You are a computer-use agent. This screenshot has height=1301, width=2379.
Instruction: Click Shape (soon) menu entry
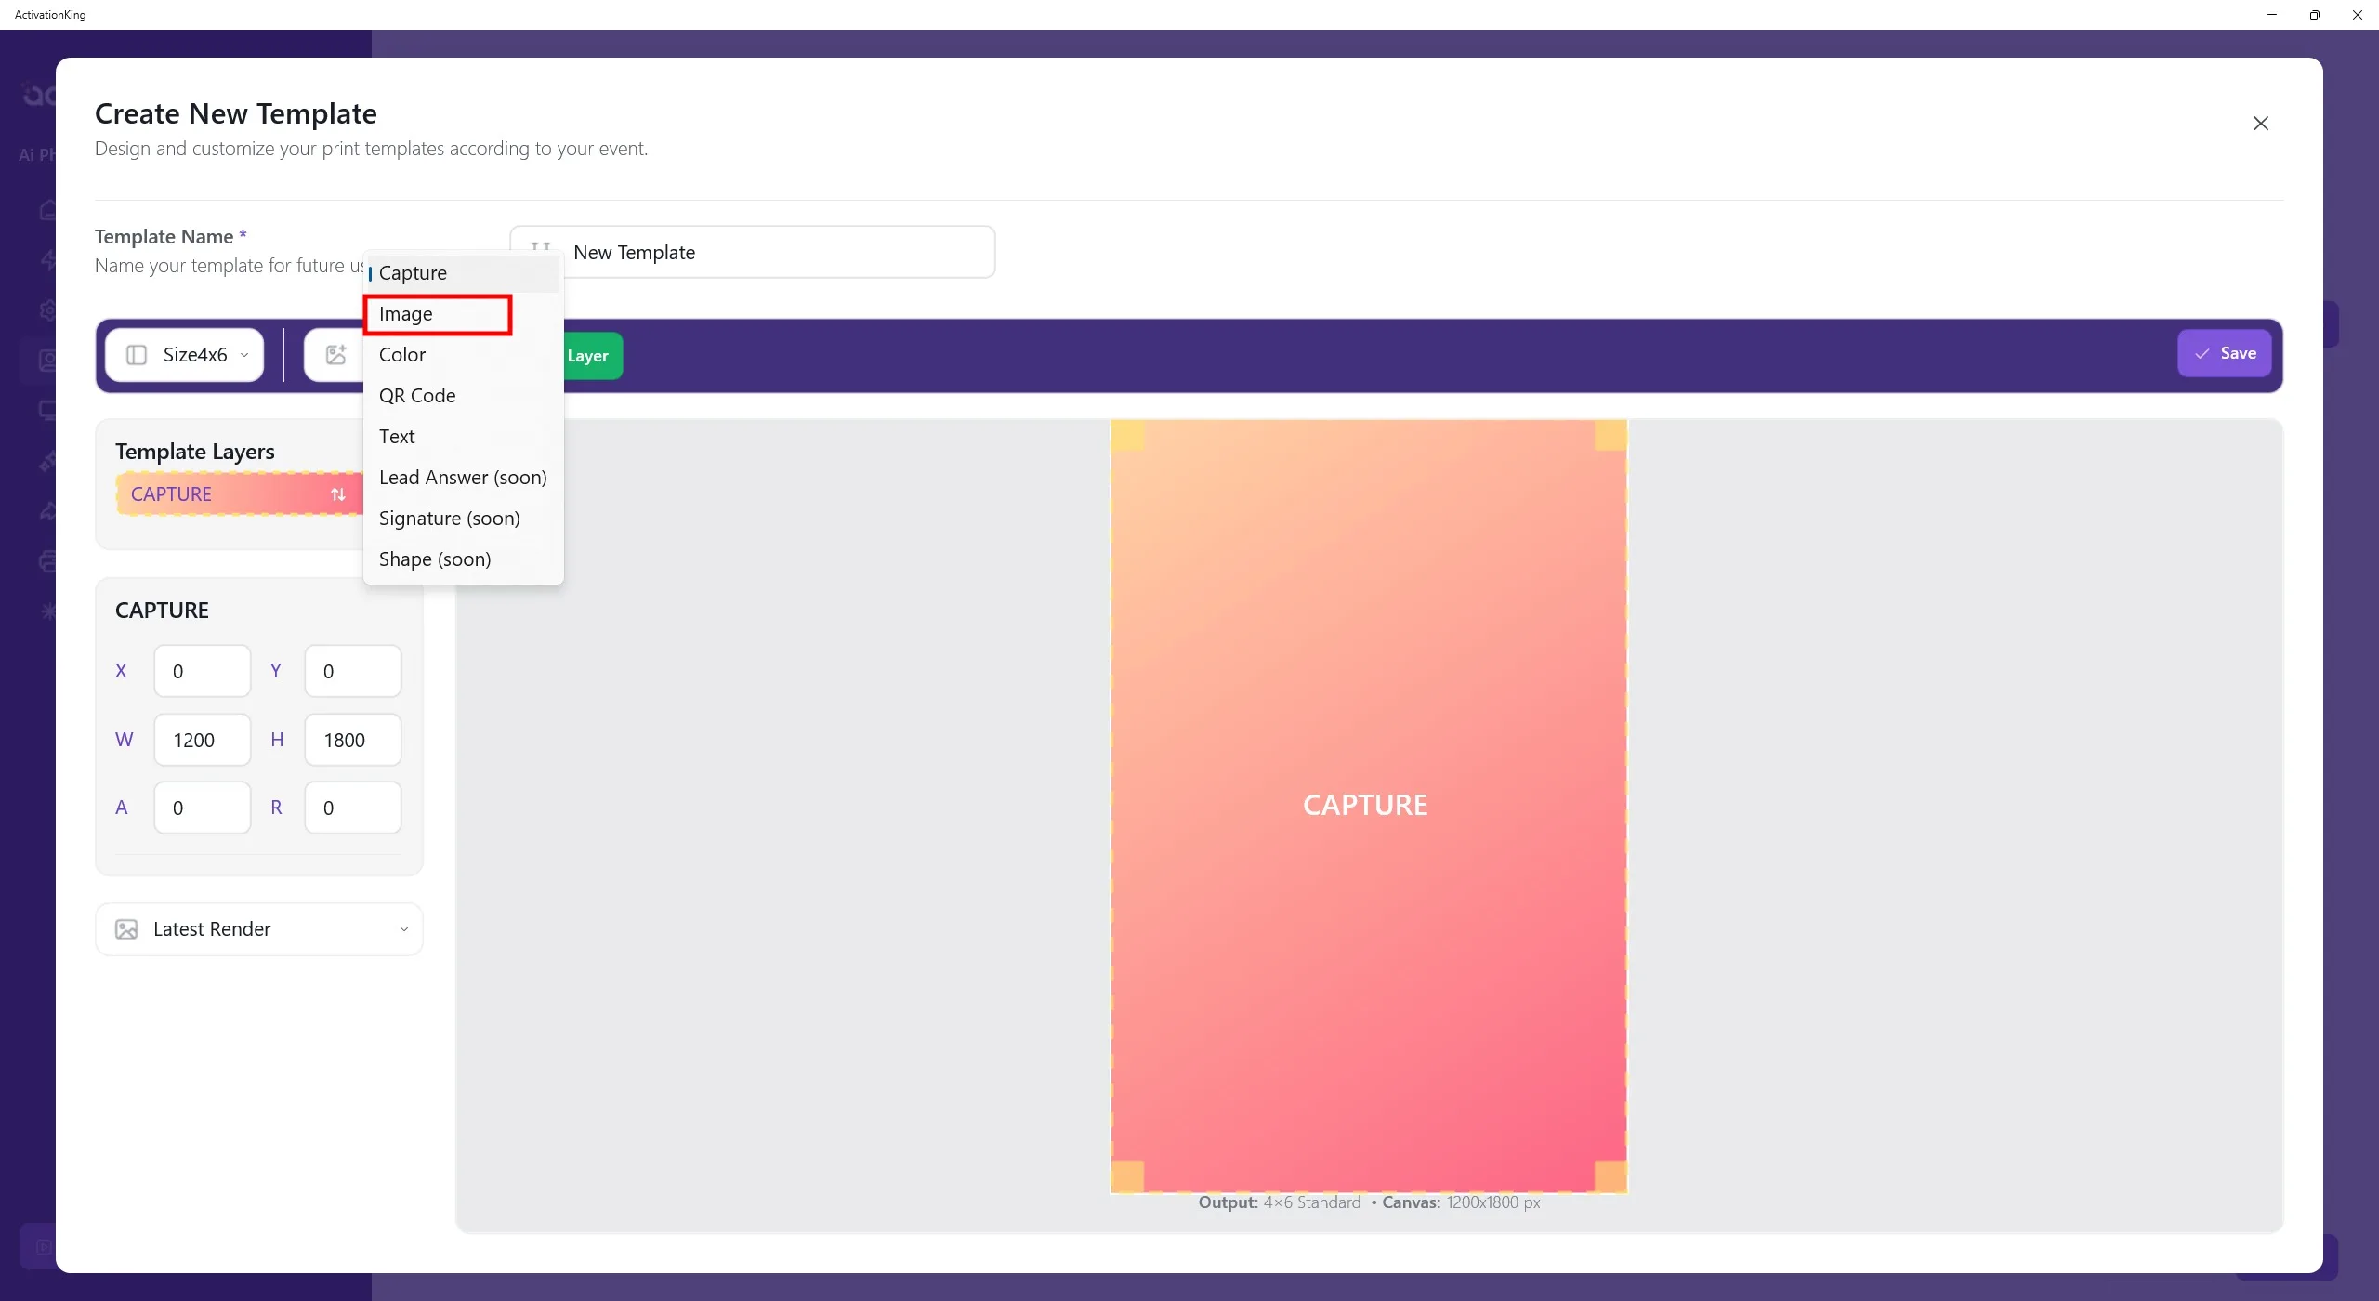[x=463, y=559]
